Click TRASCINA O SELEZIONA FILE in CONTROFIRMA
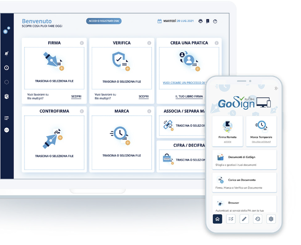Image resolution: width=301 pixels, height=245 pixels. pyautogui.click(x=54, y=156)
